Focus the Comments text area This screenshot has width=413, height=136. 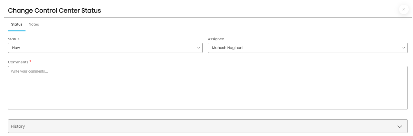pyautogui.click(x=208, y=88)
